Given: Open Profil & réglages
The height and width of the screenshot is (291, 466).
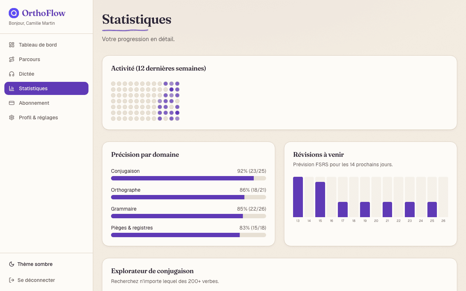Looking at the screenshot, I should point(46,117).
